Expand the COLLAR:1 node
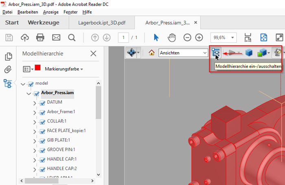Screen dimensions: 285x185 pos(35,122)
